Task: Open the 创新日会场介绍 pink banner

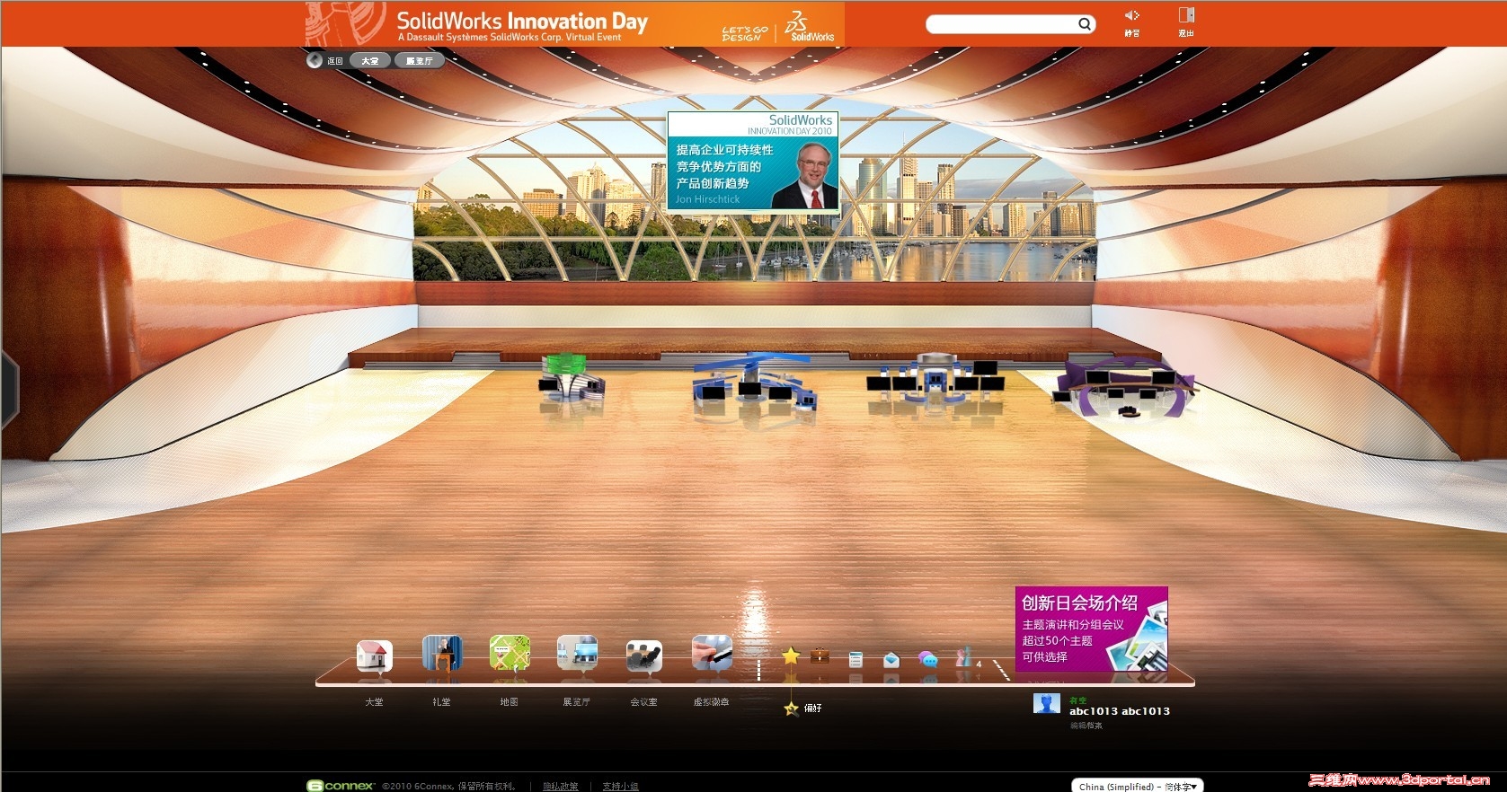Action: pos(1091,629)
